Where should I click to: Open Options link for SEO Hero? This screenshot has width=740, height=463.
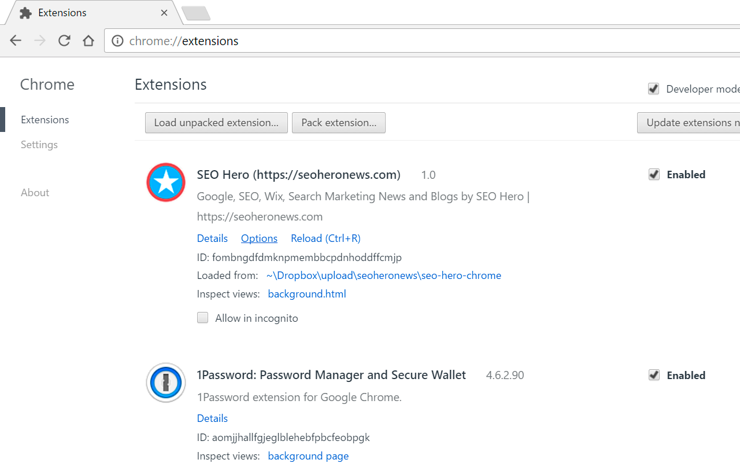tap(259, 238)
